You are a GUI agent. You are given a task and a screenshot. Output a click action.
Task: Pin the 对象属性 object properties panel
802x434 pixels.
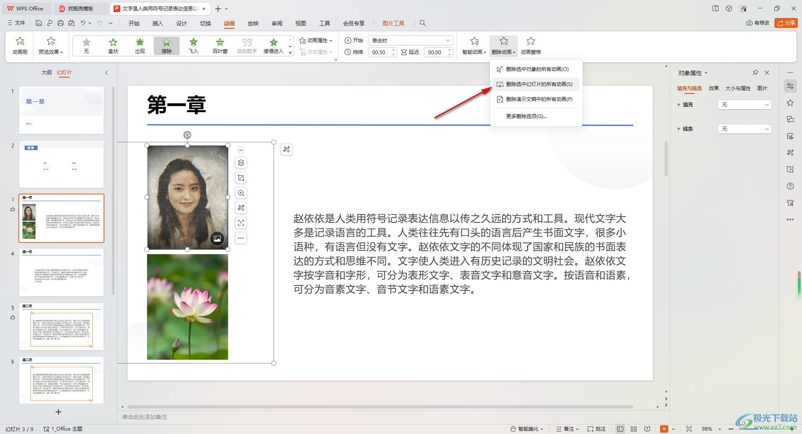point(755,73)
